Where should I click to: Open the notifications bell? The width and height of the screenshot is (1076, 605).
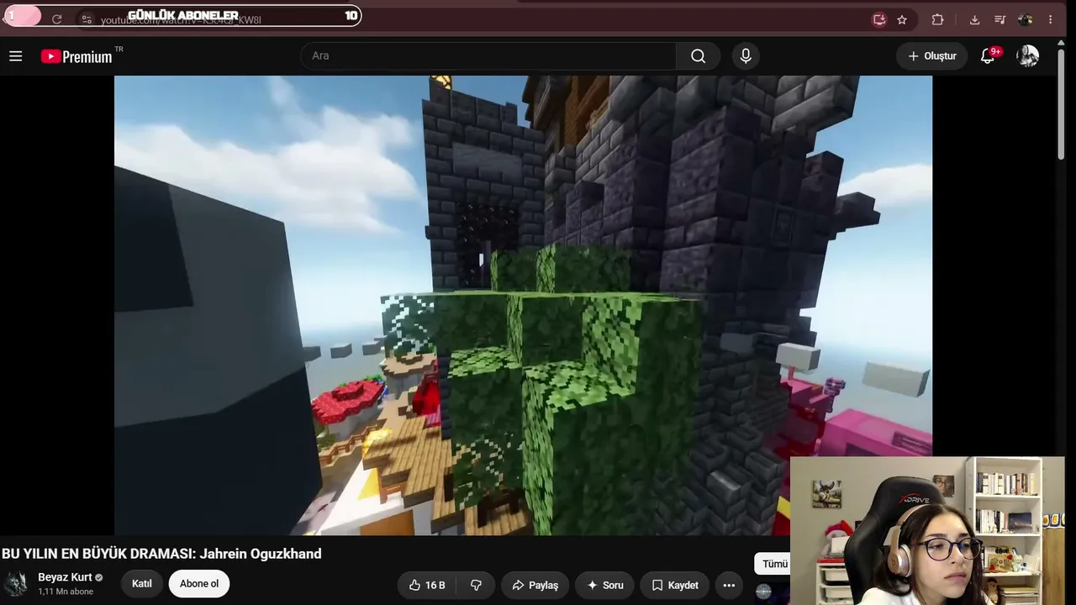click(989, 56)
